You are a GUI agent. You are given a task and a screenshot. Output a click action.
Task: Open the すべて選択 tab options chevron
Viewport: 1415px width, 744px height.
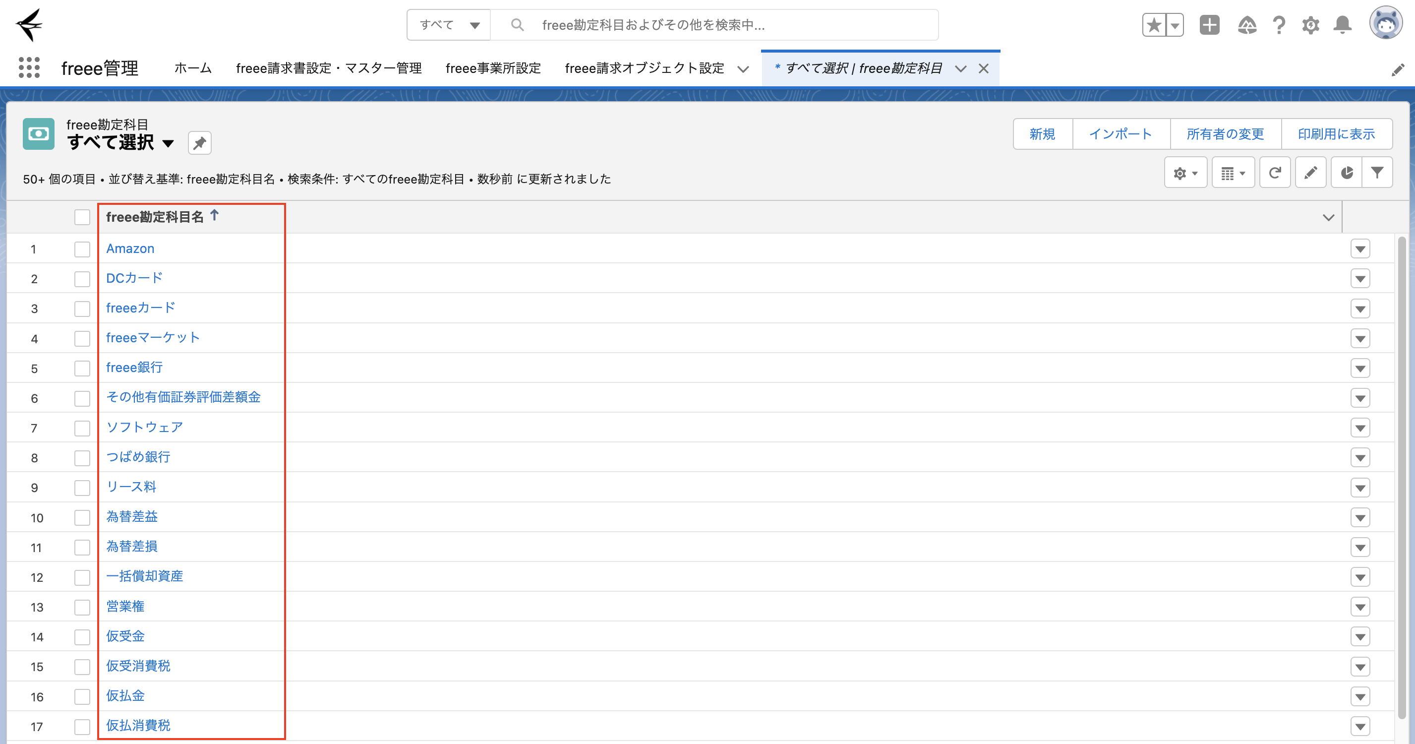[x=960, y=68]
